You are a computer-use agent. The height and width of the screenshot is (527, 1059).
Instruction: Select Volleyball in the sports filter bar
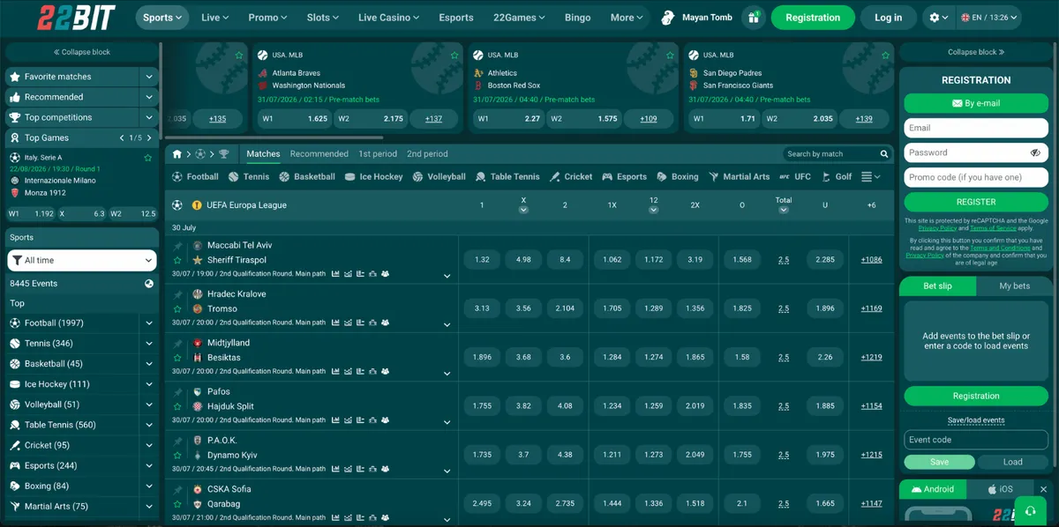[439, 176]
